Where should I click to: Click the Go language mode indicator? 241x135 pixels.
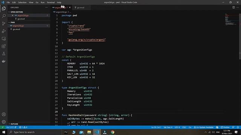190,127
